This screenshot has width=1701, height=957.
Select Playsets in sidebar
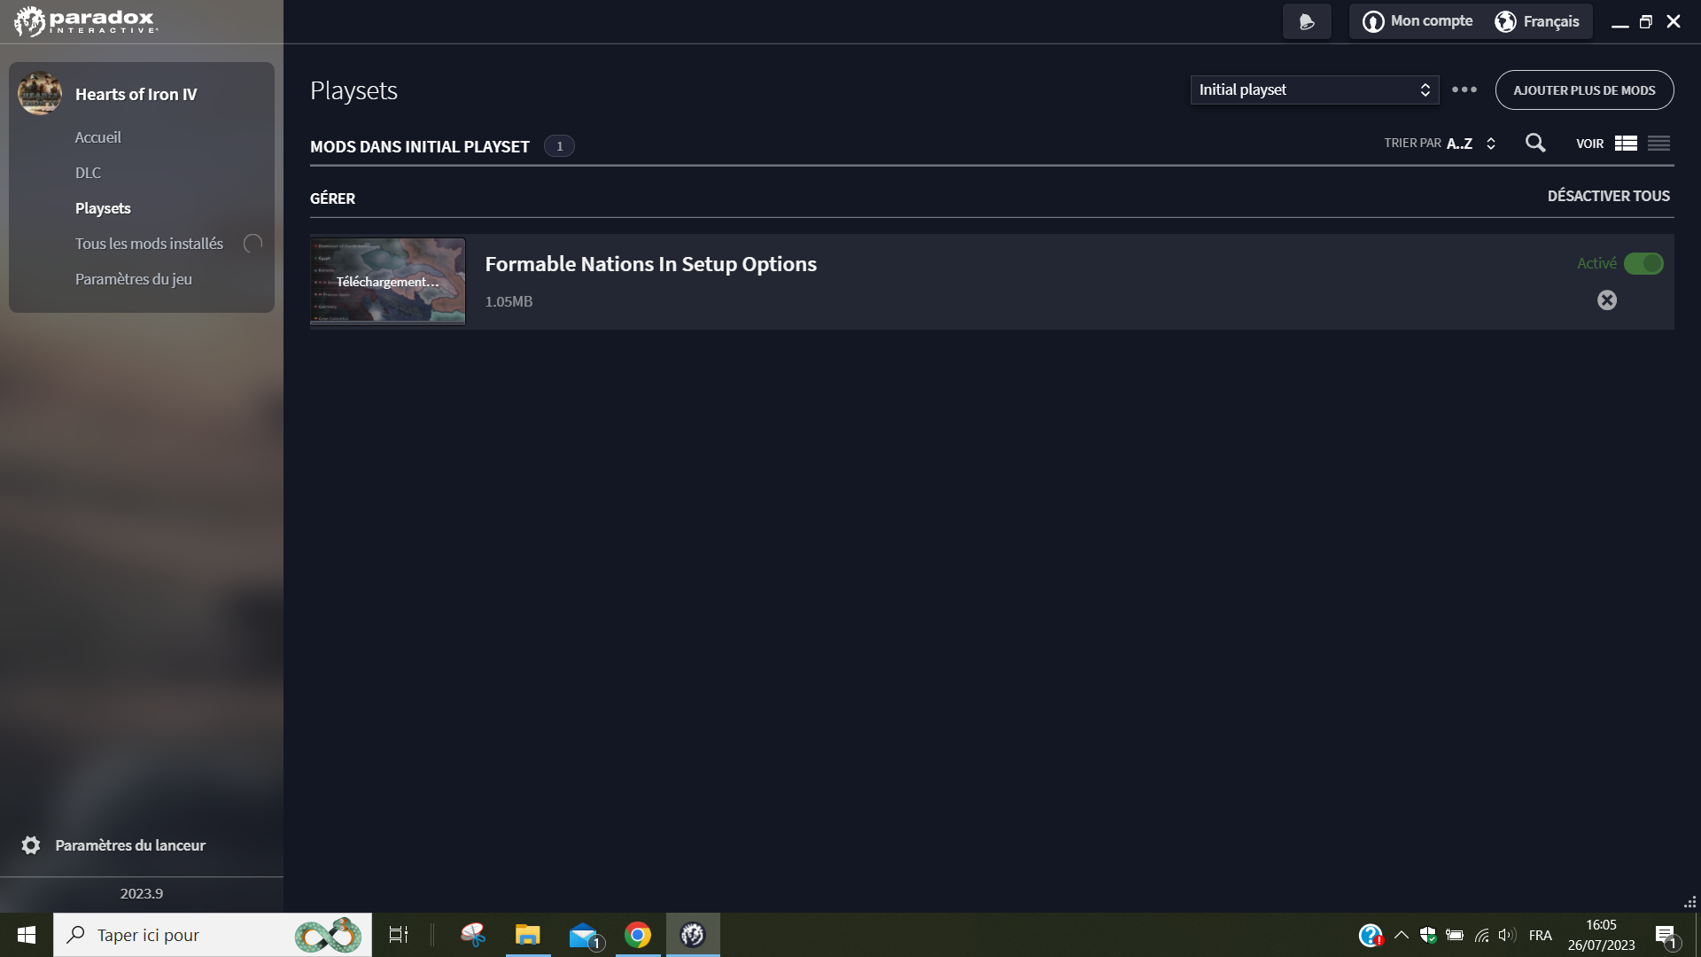(x=103, y=208)
